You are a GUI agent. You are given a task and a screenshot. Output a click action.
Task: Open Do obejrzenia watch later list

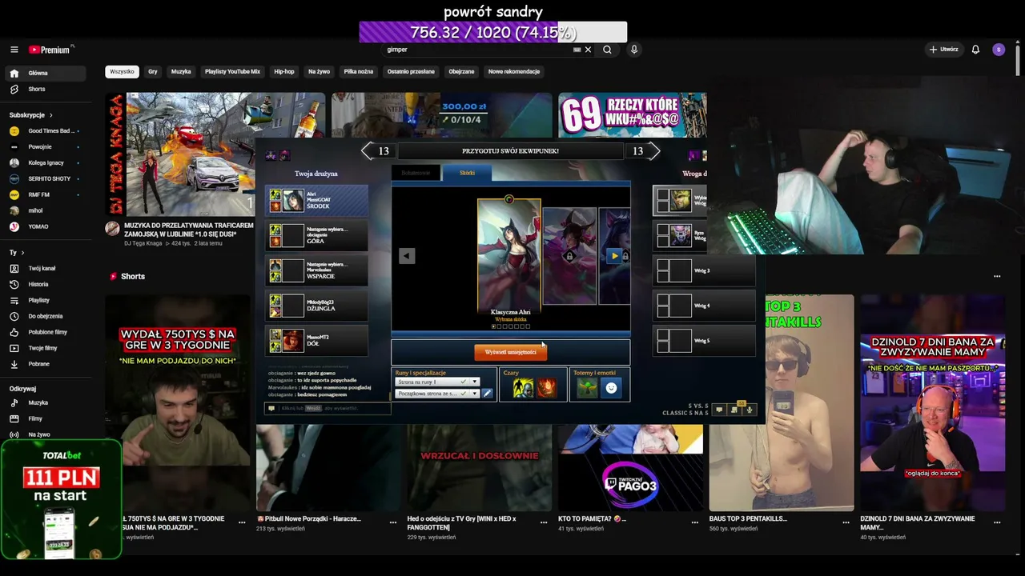pos(45,317)
